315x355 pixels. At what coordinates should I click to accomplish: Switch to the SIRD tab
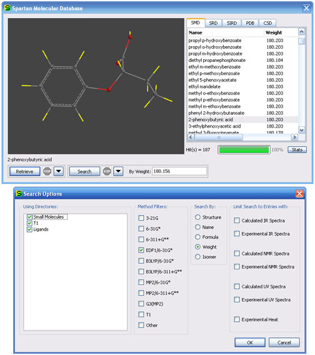coord(232,23)
